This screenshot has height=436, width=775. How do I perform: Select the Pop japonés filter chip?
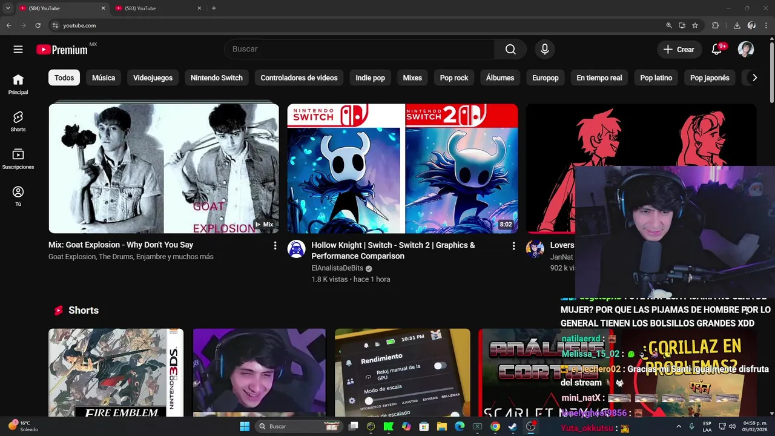pyautogui.click(x=710, y=78)
